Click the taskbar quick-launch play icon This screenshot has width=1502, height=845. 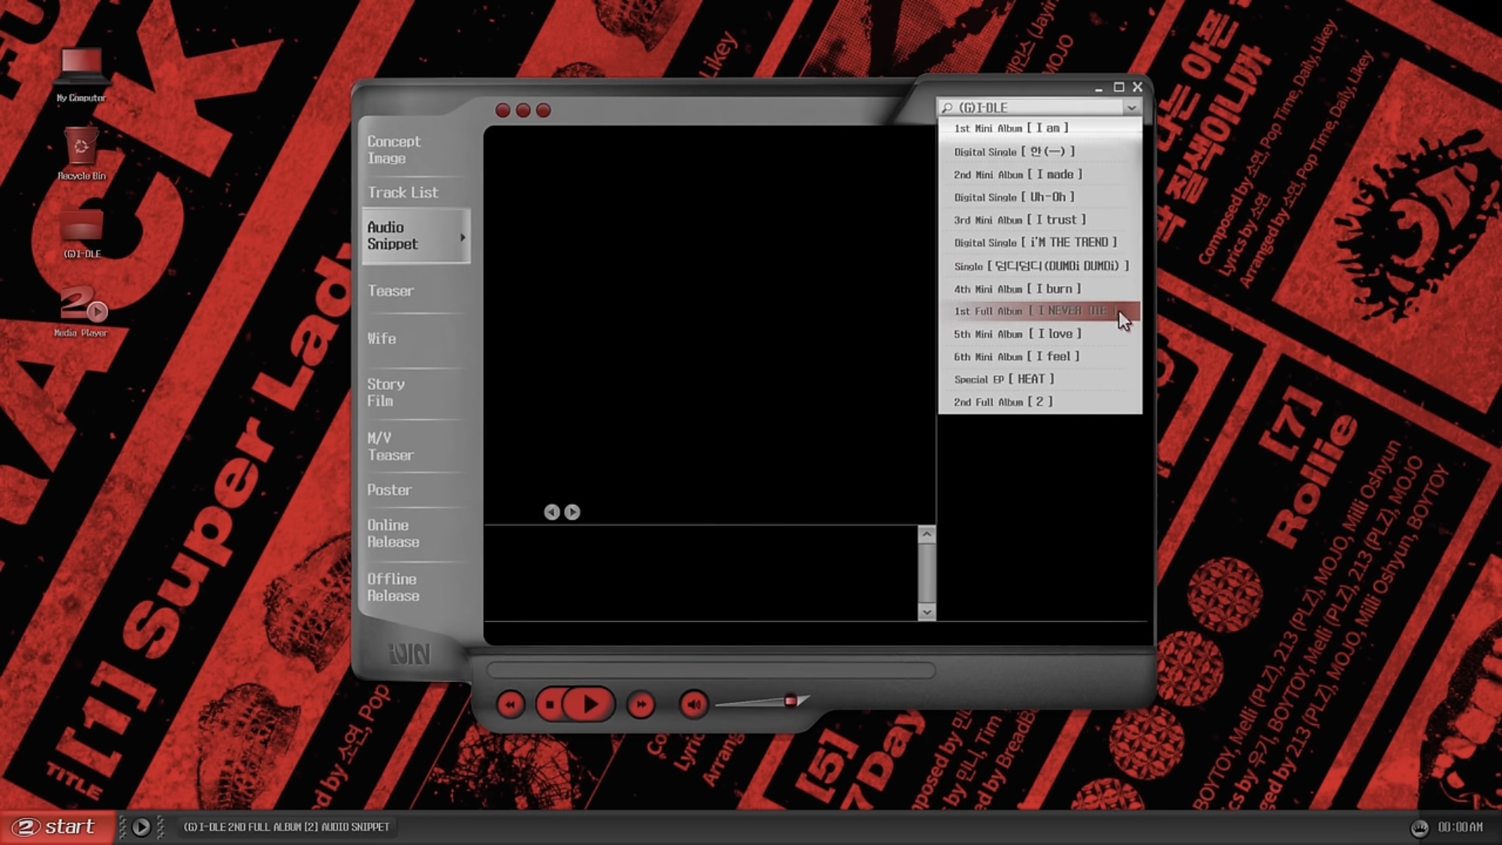pos(141,827)
